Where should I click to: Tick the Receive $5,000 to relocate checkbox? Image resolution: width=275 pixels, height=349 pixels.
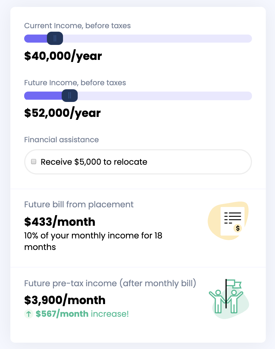pyautogui.click(x=34, y=162)
